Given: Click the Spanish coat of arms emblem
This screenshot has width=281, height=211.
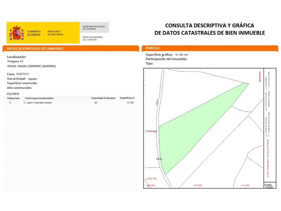Looking at the screenshot, I should click(16, 33).
